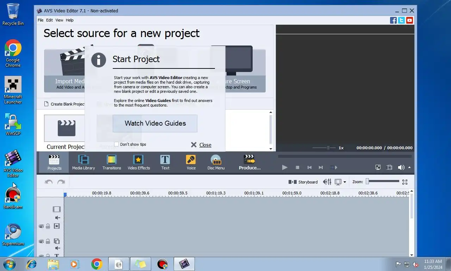The height and width of the screenshot is (271, 451).
Task: Click the Import Media tile
Action: [x=64, y=71]
